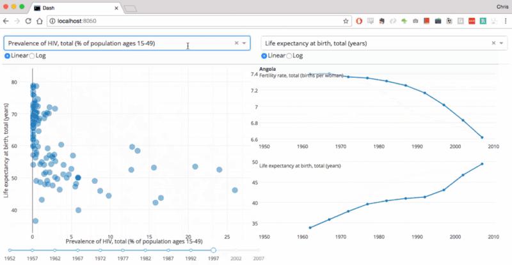
Task: Reload the localhost page
Action: tap(28, 21)
